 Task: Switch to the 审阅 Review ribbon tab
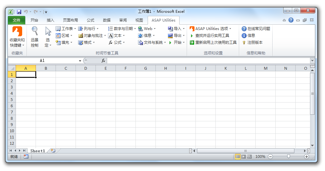(x=123, y=20)
